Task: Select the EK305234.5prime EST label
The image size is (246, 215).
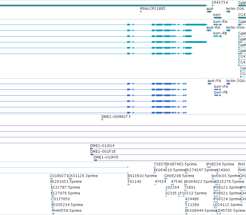Action: tap(67, 205)
